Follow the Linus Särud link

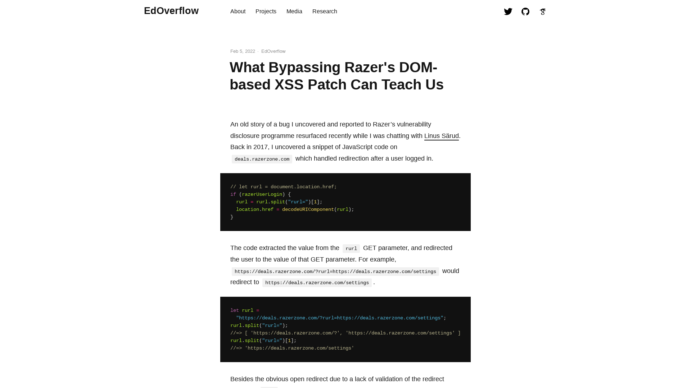[441, 136]
